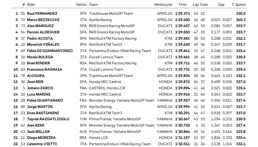This screenshot has height=147, width=258.
Task: Click the Nation column header
Action: point(81,4)
